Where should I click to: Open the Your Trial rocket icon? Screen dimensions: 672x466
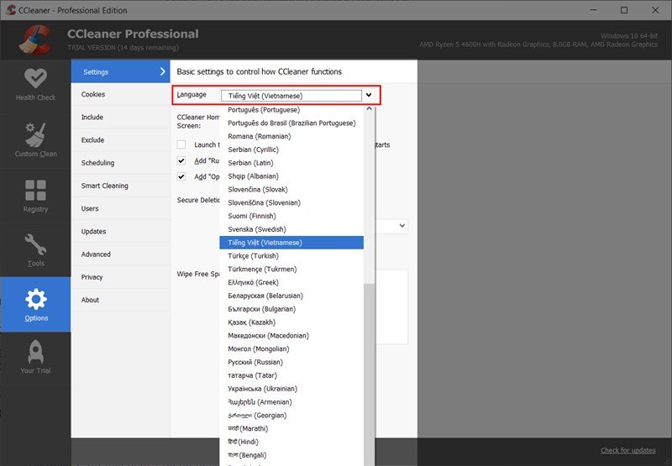pos(35,352)
